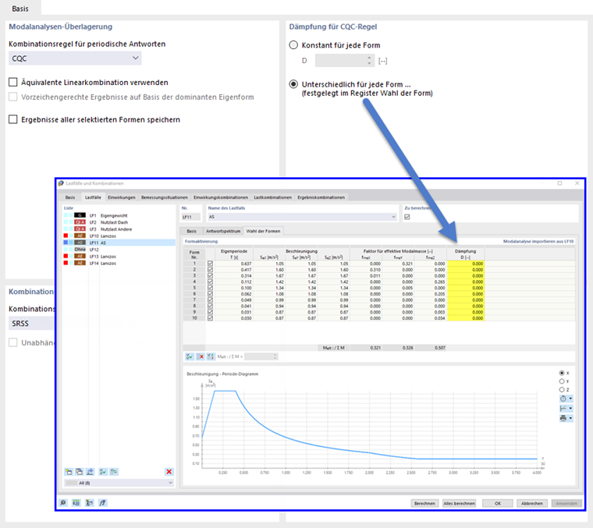Select the Konstant für jede Form radio option
593x528 pixels.
tap(293, 45)
